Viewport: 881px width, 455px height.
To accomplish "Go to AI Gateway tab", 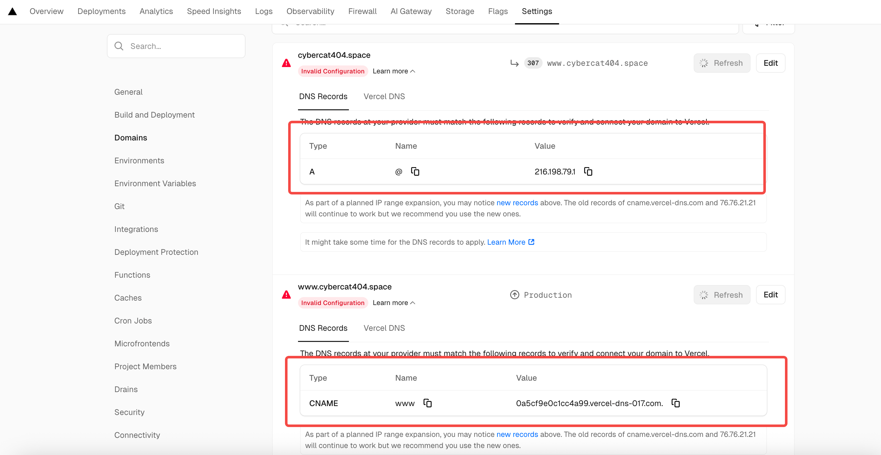I will pyautogui.click(x=411, y=11).
